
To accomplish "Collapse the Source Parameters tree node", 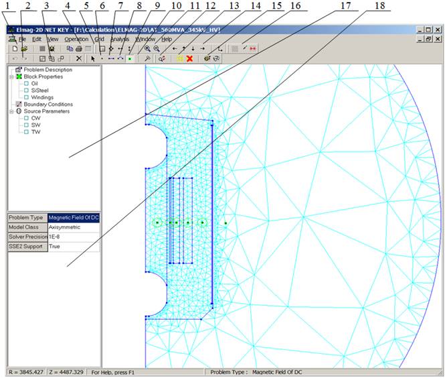I will click(11, 111).
